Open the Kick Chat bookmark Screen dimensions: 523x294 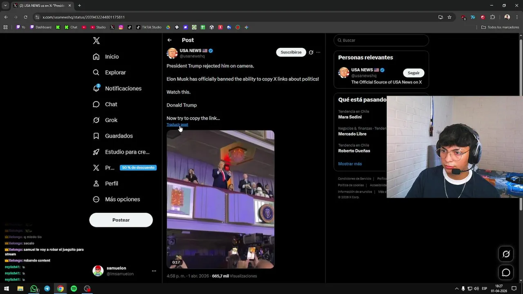(71, 27)
